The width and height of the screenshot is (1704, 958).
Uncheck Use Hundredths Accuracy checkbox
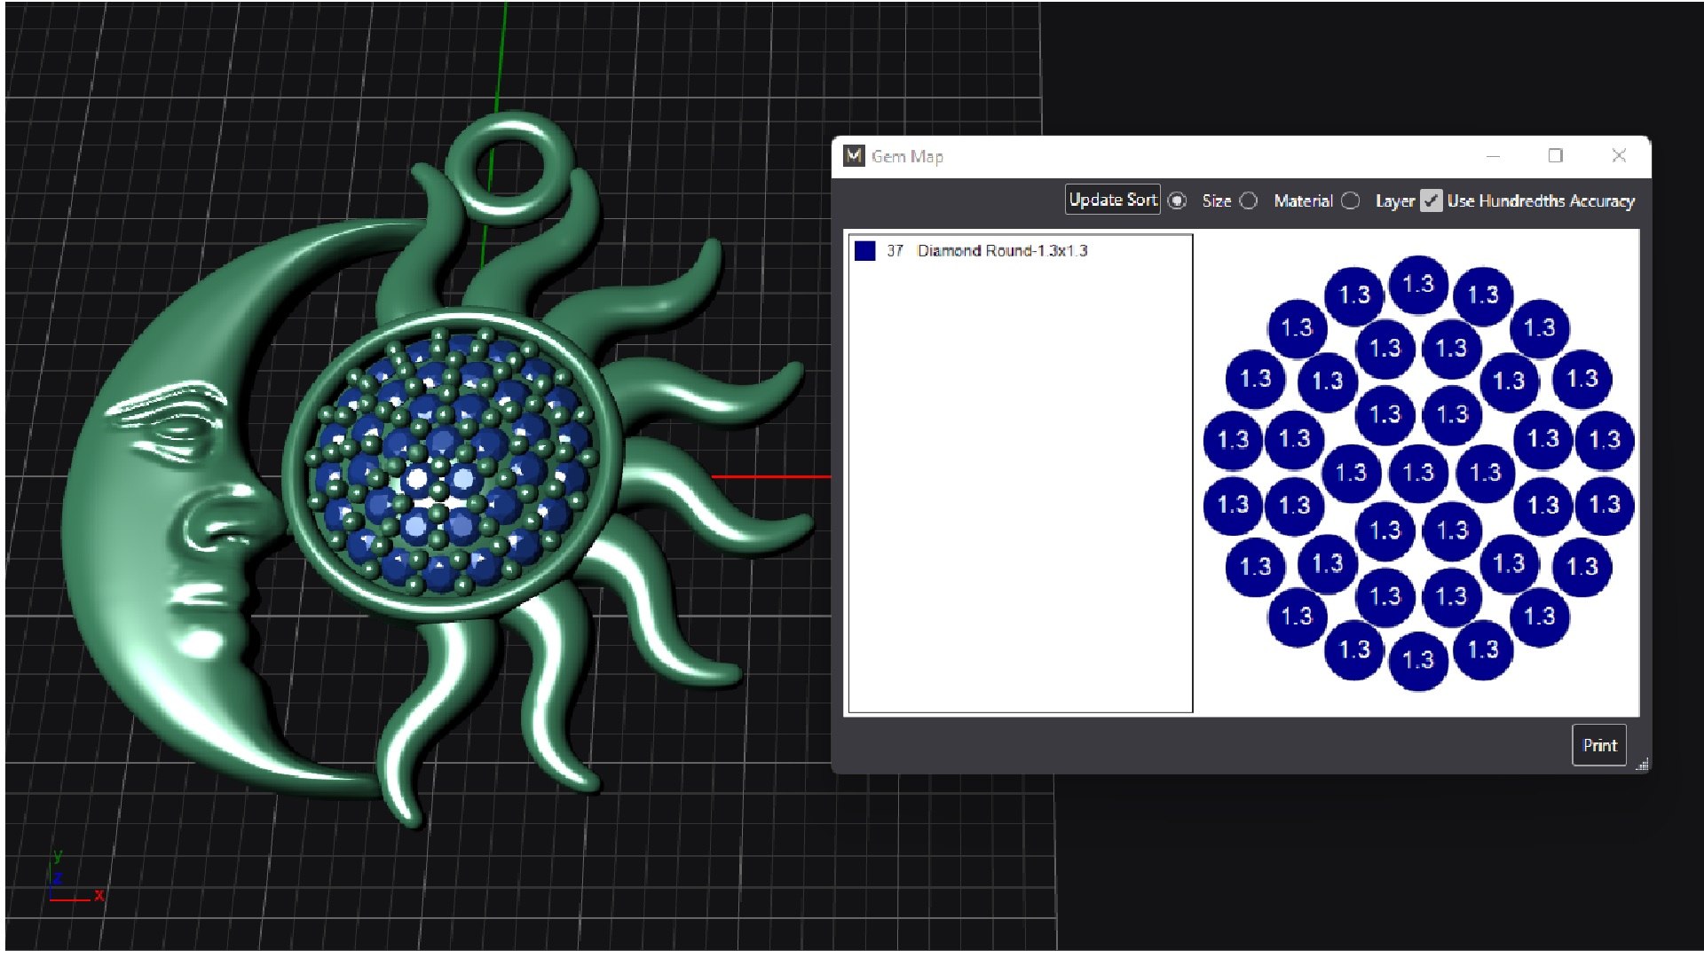point(1431,201)
